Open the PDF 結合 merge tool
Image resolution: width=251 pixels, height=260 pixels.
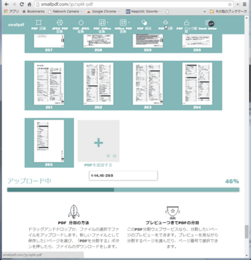click(x=144, y=25)
